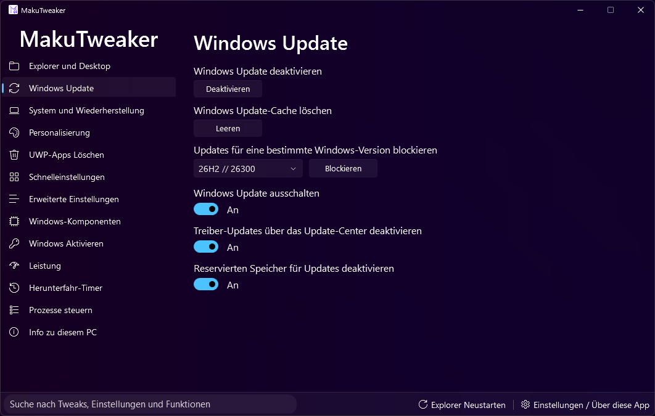The image size is (655, 416).
Task: Click the lines icon for Erweiterte Einstellungen
Action: point(14,199)
